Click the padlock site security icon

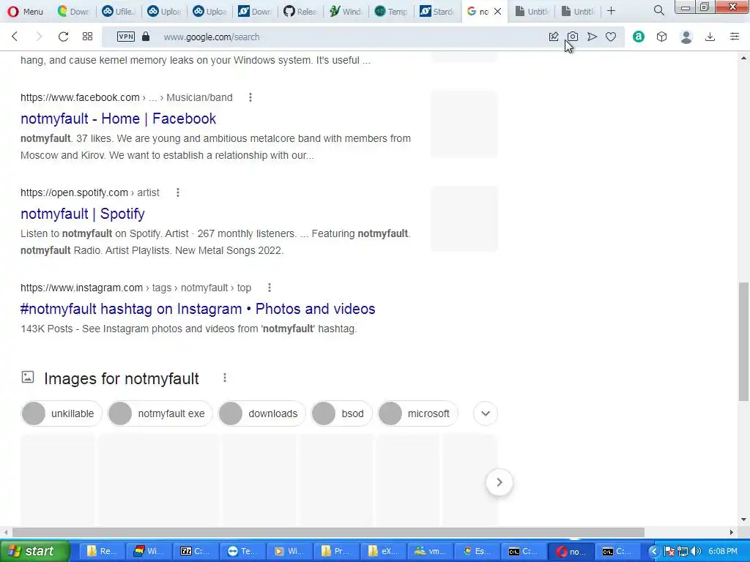146,37
